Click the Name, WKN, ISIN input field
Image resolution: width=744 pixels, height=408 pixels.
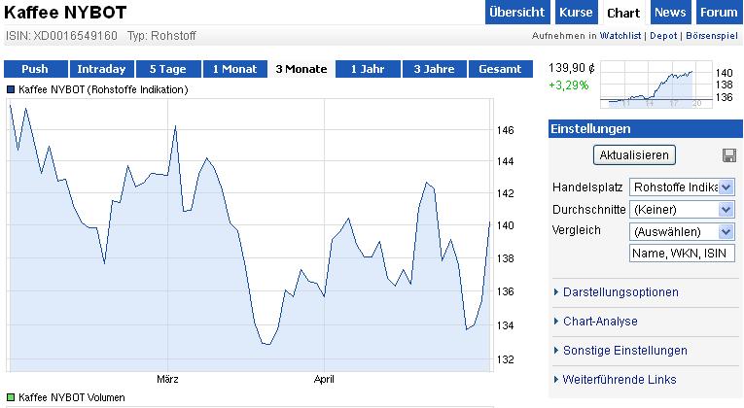681,254
